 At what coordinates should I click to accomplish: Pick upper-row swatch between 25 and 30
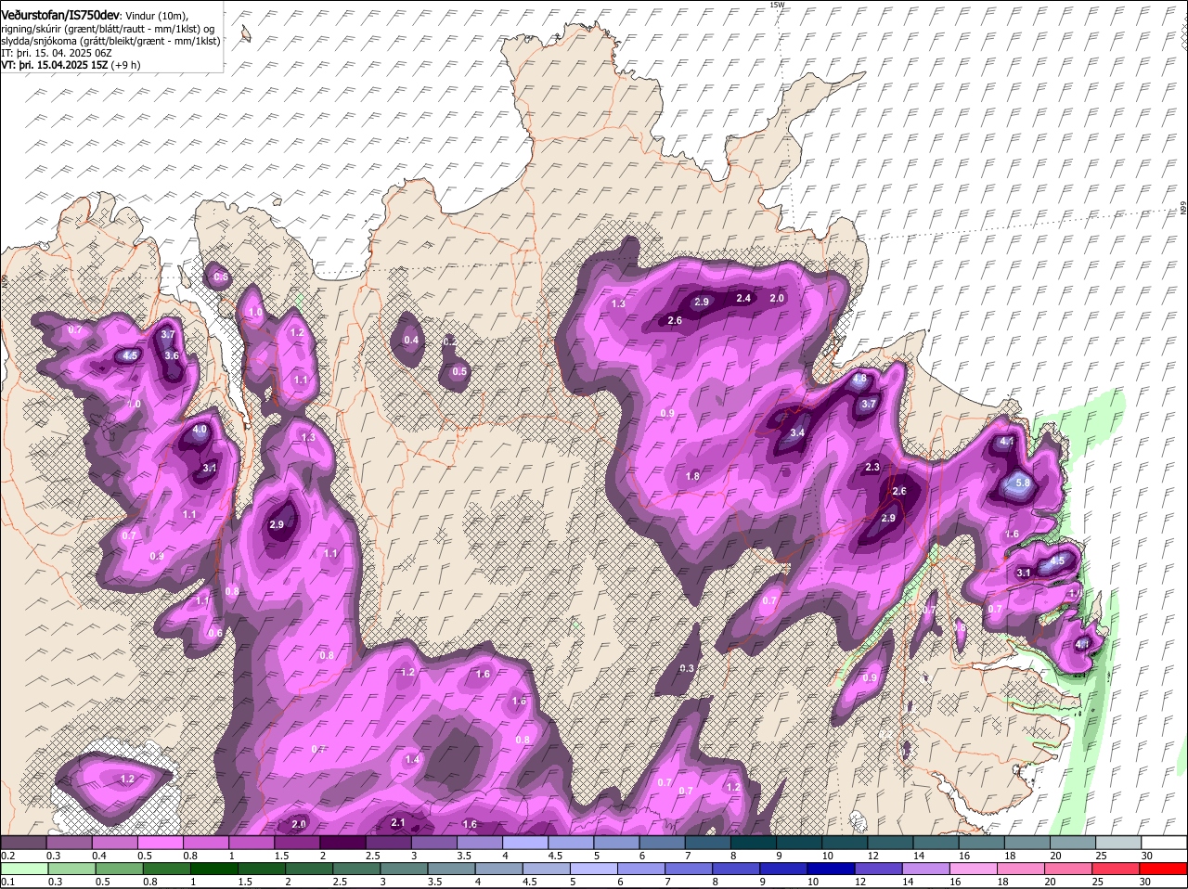coord(1118,842)
